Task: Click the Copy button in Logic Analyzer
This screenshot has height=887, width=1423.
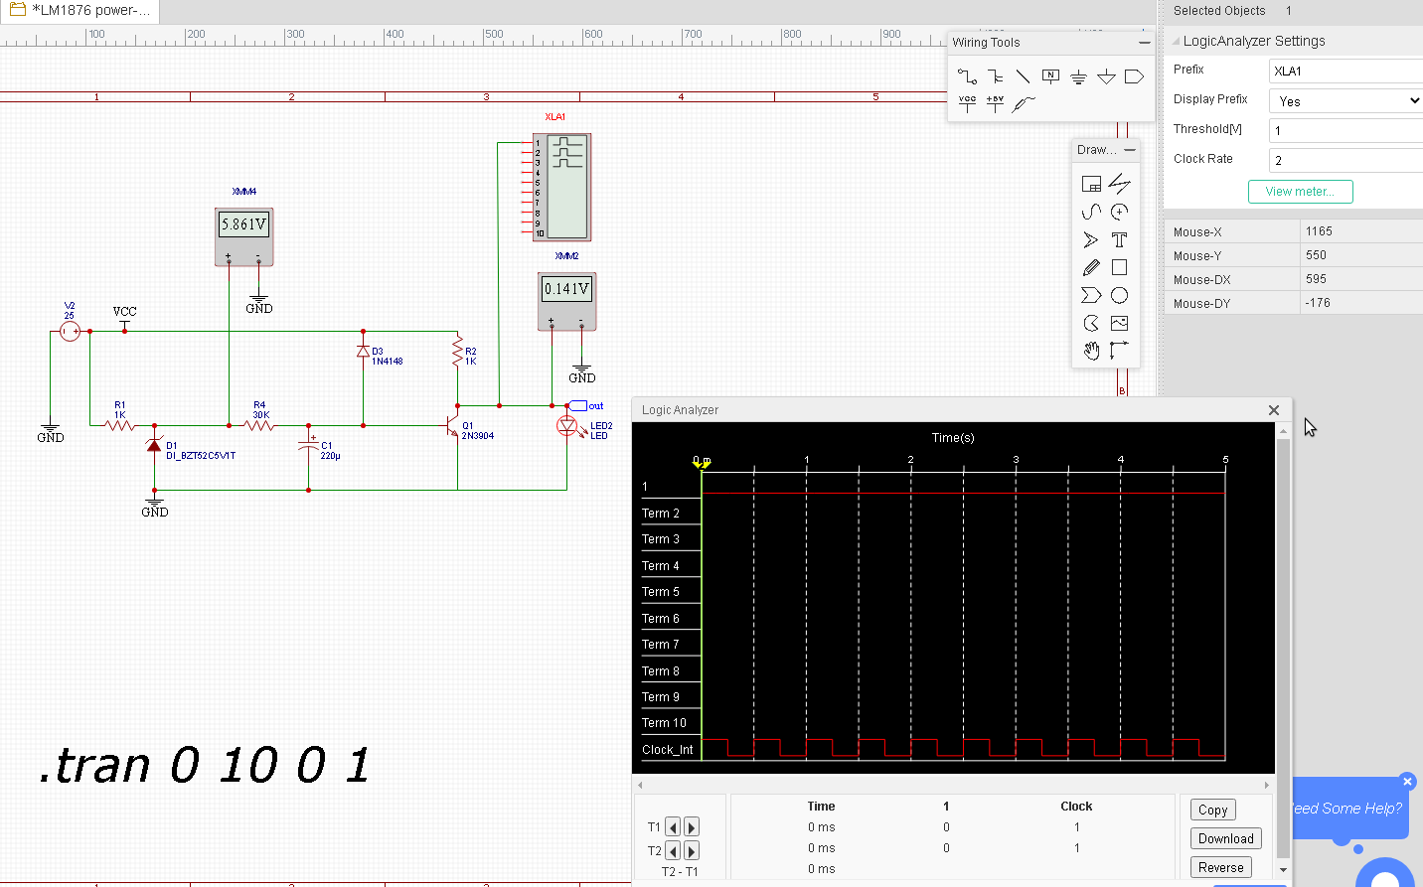Action: [x=1212, y=810]
